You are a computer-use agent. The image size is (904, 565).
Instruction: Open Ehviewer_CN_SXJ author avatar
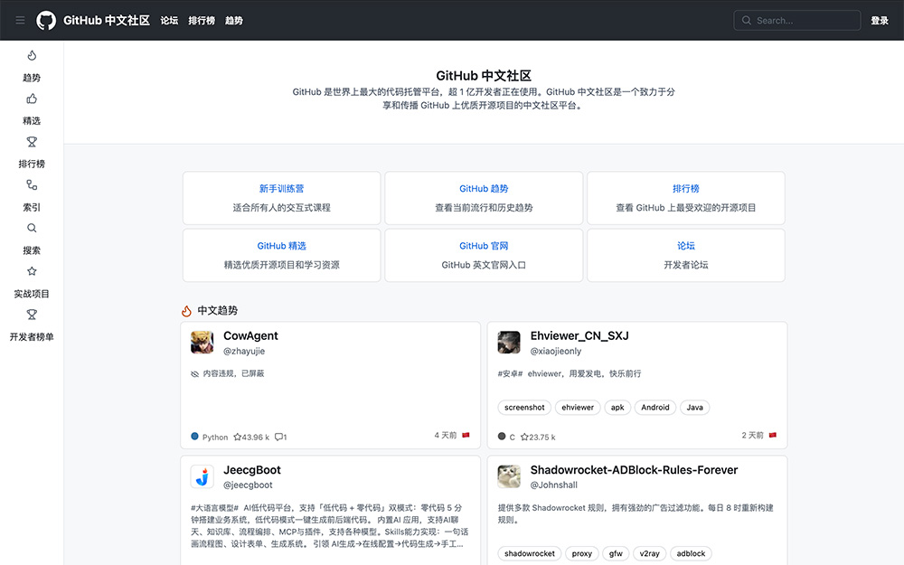[509, 343]
